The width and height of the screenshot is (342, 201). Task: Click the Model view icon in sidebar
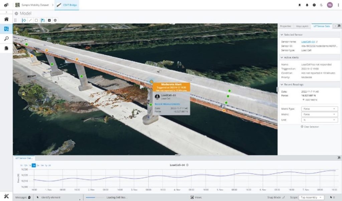coord(6,29)
